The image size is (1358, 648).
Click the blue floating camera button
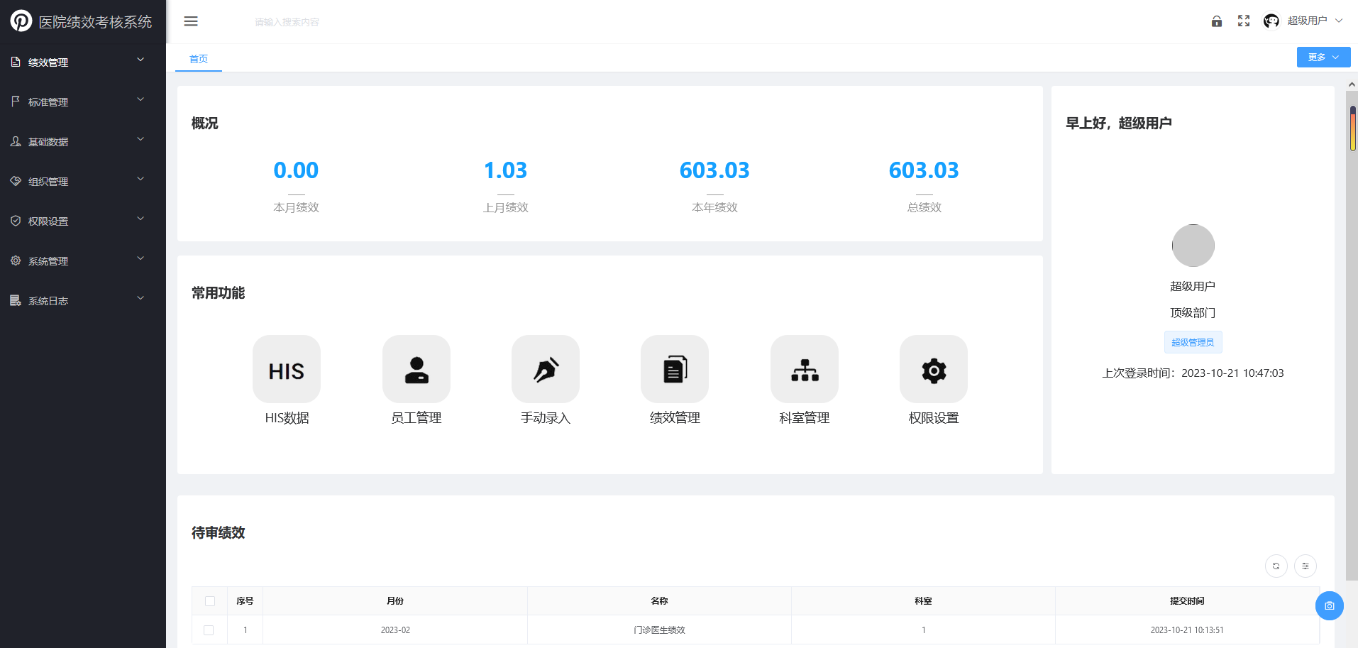[x=1330, y=605]
